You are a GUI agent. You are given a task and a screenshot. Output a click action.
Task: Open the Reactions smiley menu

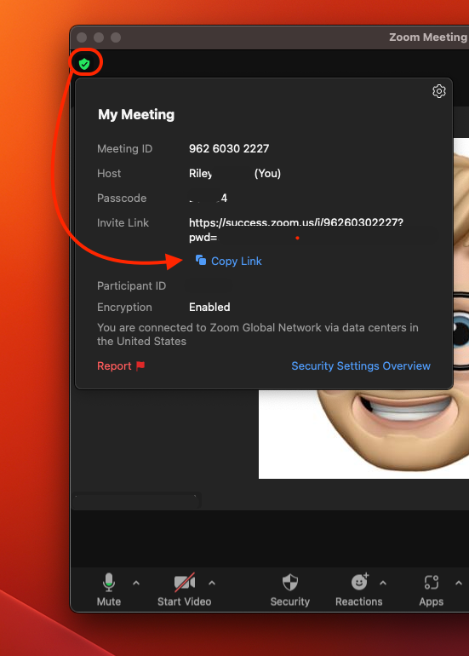click(x=359, y=590)
